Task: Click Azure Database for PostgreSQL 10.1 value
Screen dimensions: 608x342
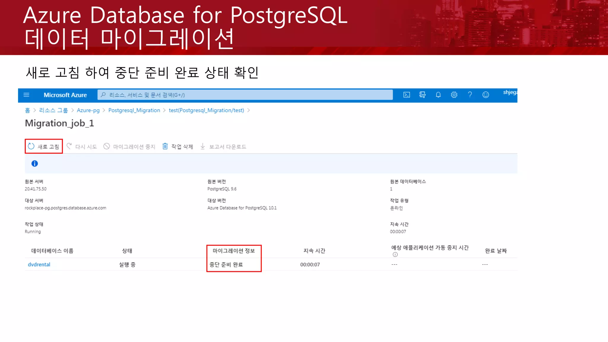Action: [x=242, y=208]
